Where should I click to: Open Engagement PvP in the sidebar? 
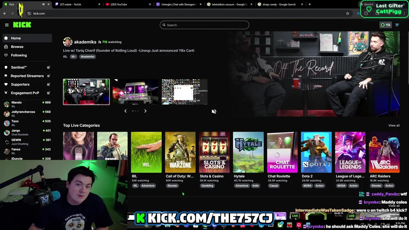(x=27, y=93)
